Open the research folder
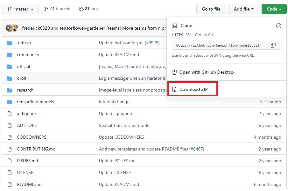Image resolution: width=288 pixels, height=191 pixels. coord(25,90)
